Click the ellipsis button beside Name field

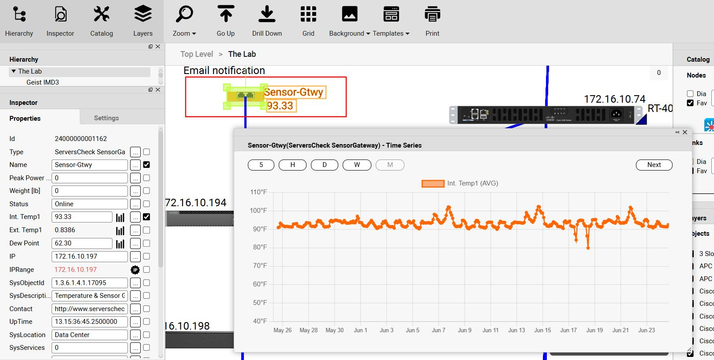135,165
